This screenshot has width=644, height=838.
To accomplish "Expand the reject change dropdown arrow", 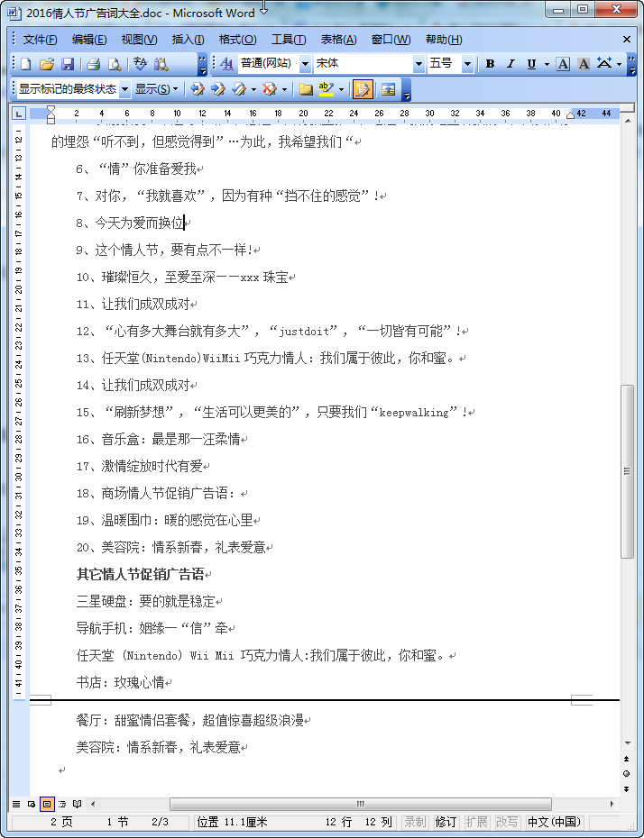I will pyautogui.click(x=284, y=89).
